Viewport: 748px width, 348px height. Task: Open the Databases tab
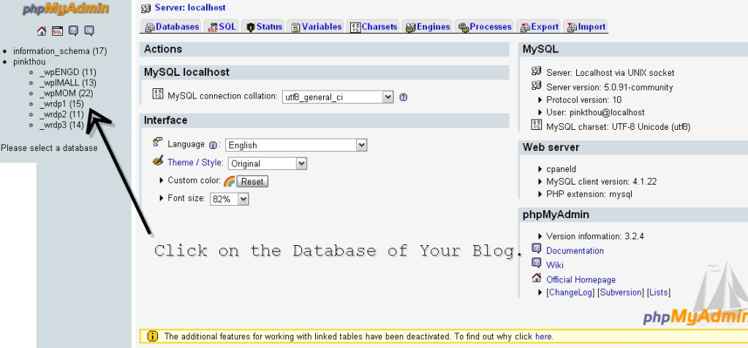[x=172, y=27]
